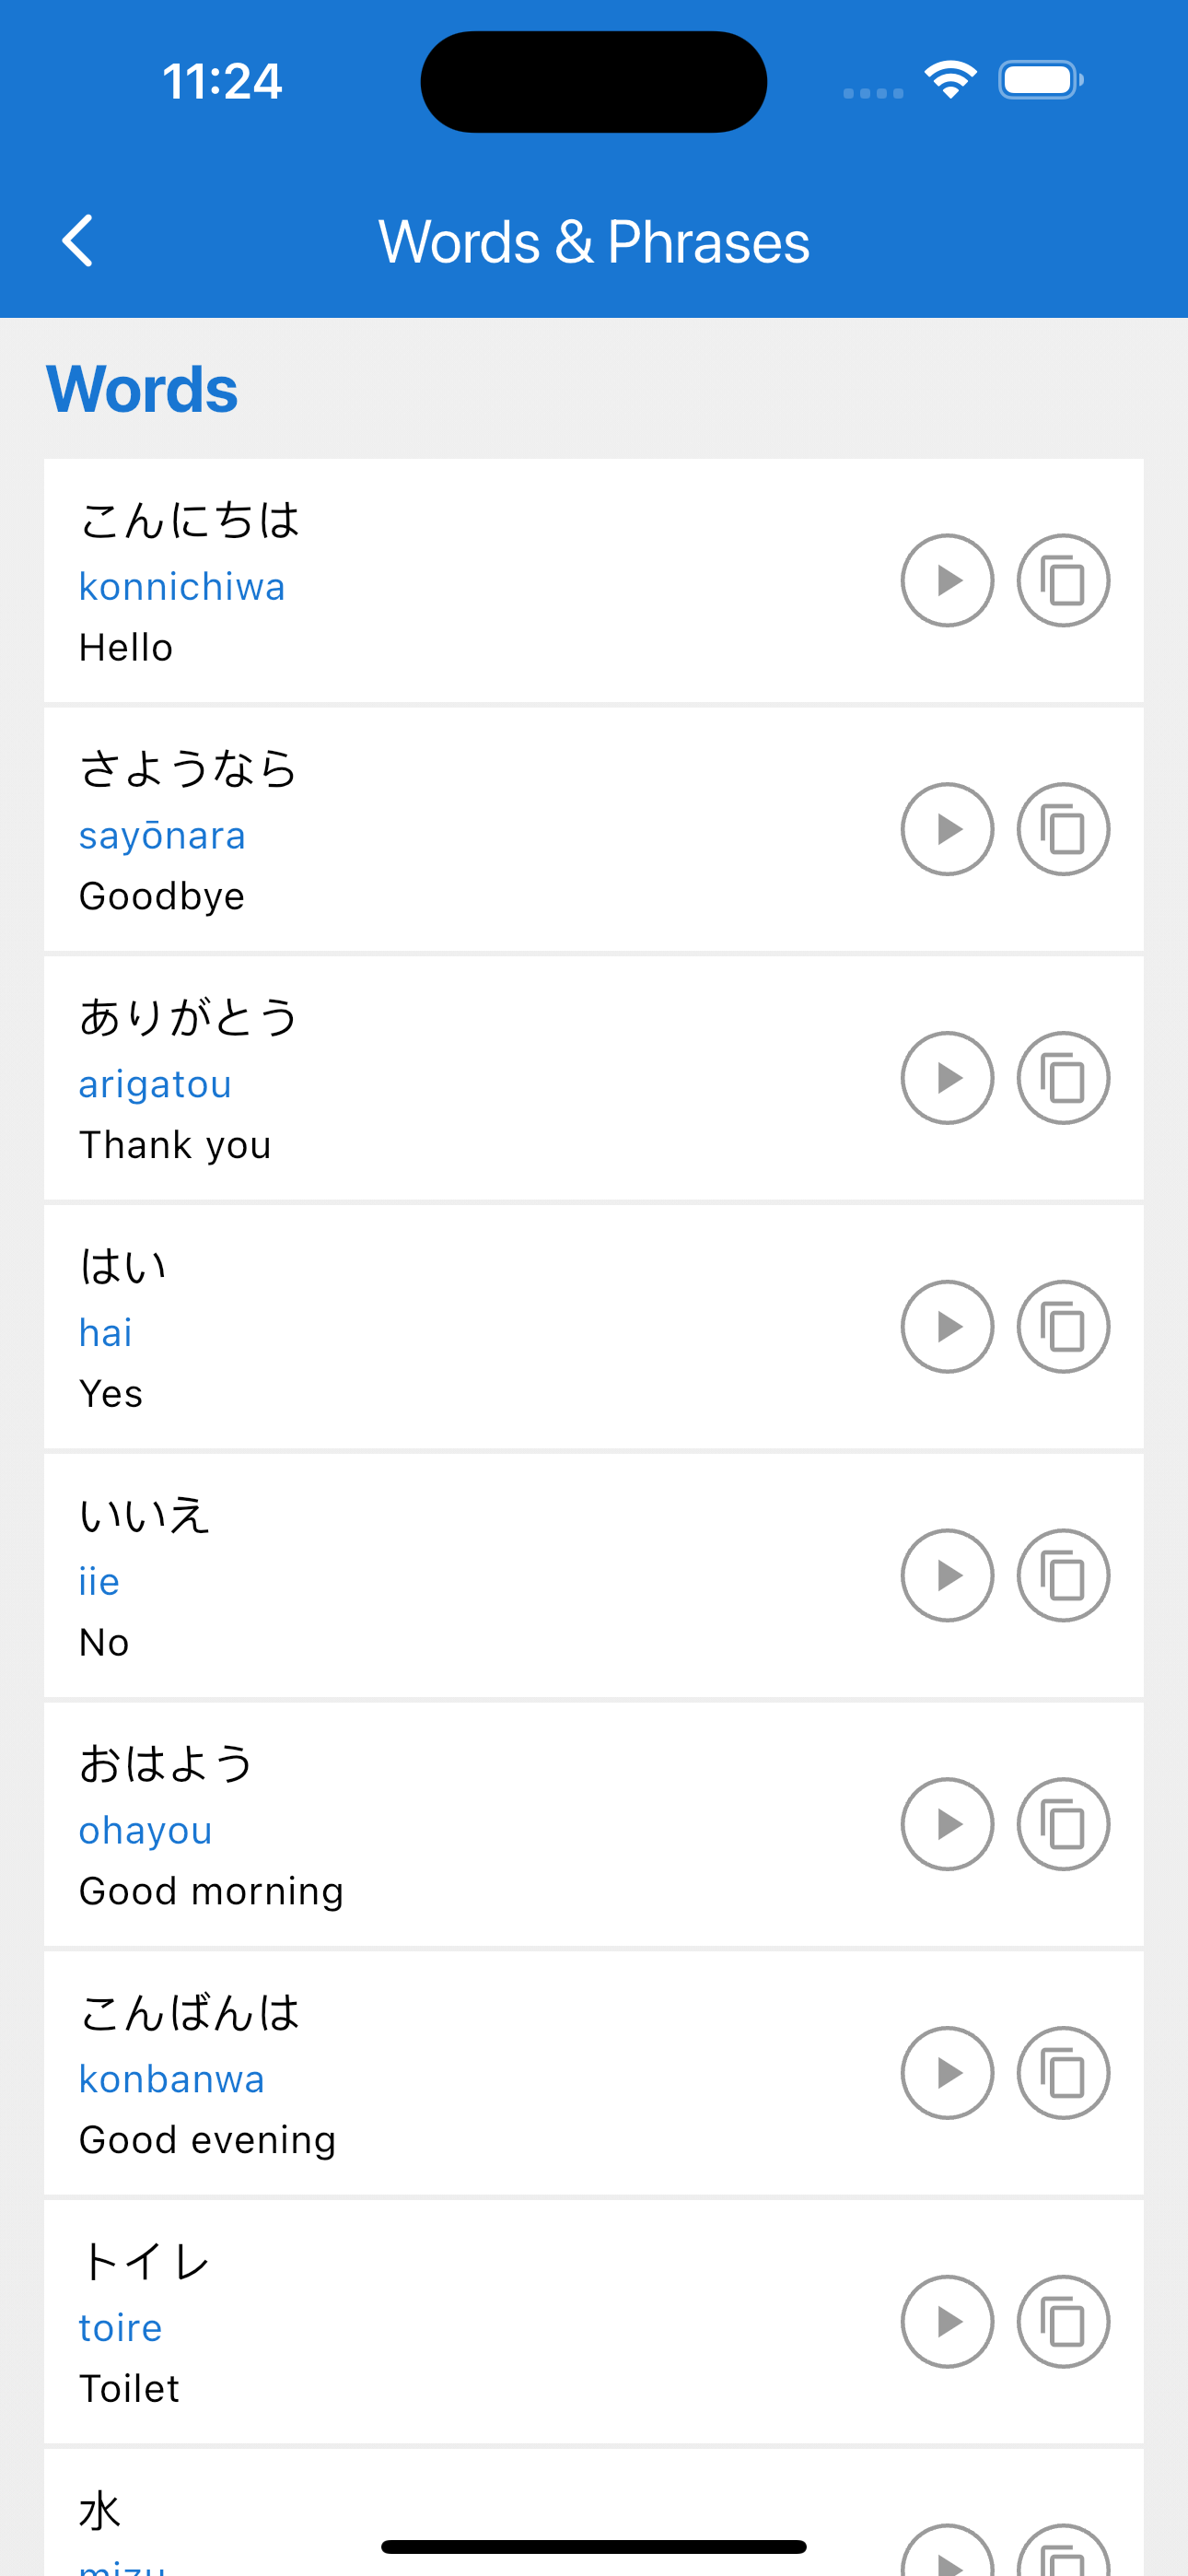Viewport: 1188px width, 2576px height.
Task: Play pronunciation of sayōnara
Action: pyautogui.click(x=947, y=829)
